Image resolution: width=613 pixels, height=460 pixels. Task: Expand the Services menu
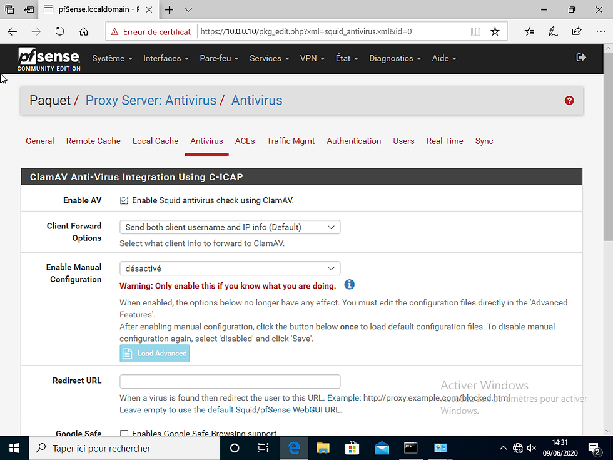[x=270, y=58]
